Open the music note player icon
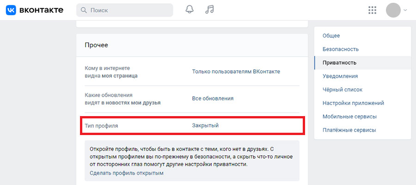Screen dimensions: 416x185 pyautogui.click(x=209, y=10)
